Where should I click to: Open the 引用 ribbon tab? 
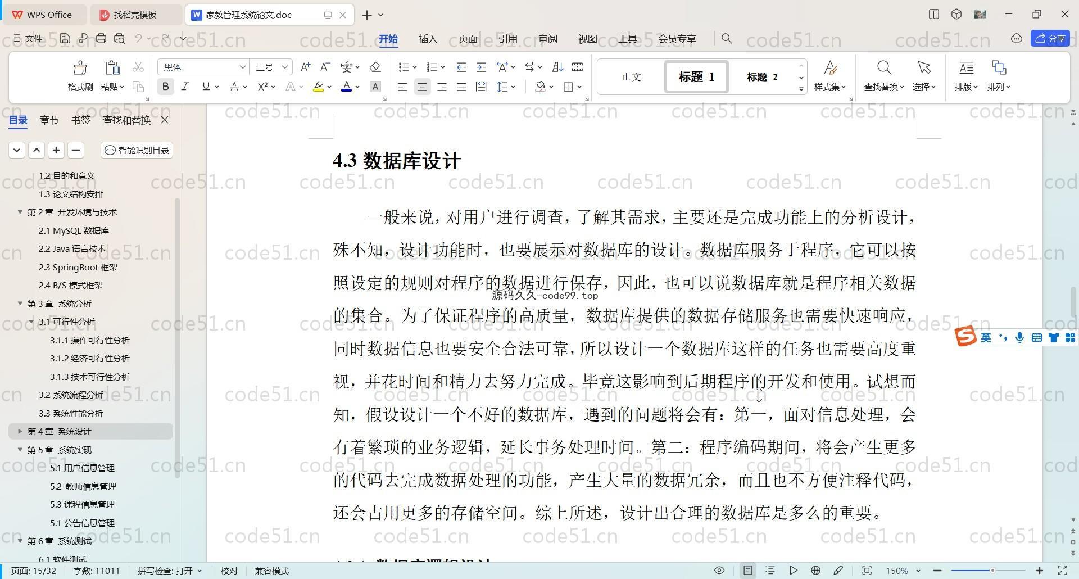click(x=507, y=39)
